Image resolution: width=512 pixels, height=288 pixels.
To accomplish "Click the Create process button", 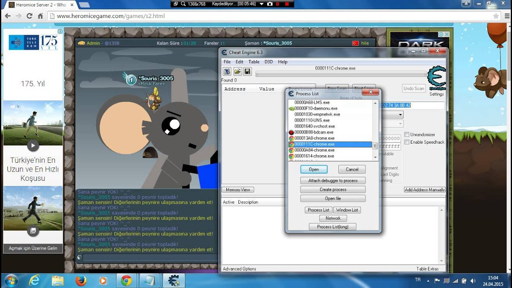I will [333, 189].
